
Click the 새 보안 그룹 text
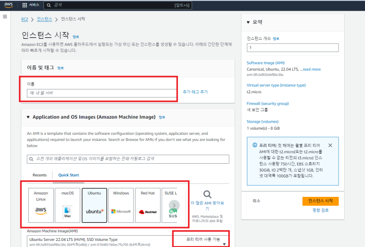coord(257,110)
